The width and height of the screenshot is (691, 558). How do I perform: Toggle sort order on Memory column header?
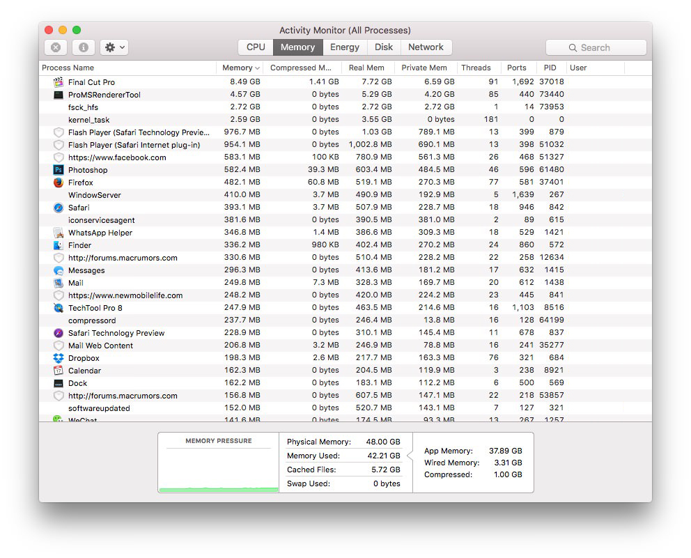point(240,68)
